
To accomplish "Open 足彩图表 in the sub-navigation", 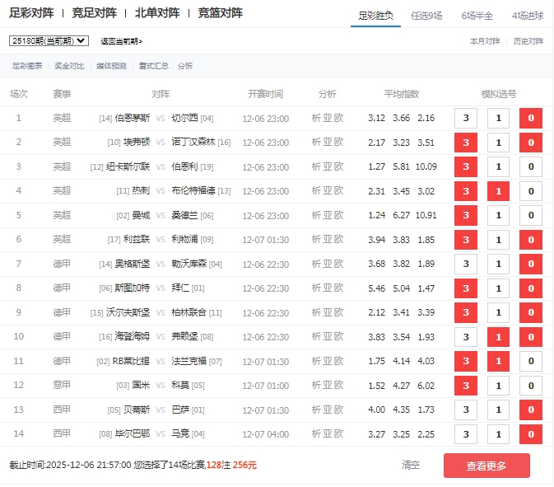I will tap(27, 66).
